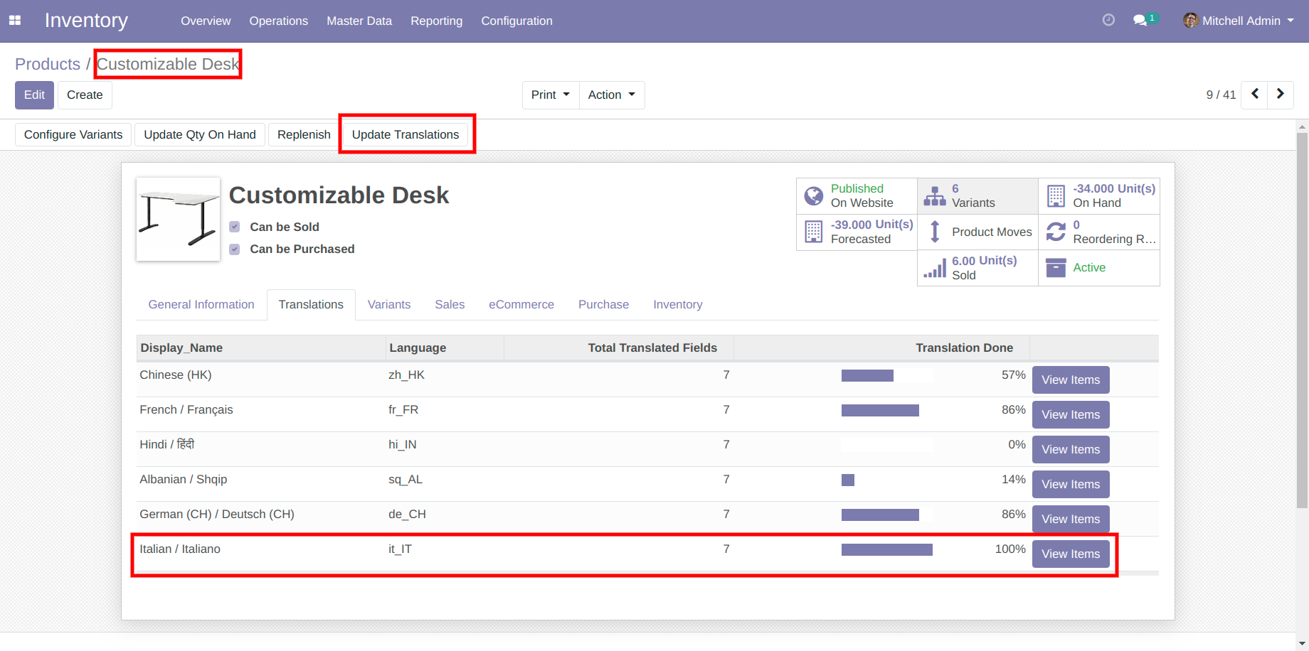Click the Sold bar chart icon

(x=935, y=268)
